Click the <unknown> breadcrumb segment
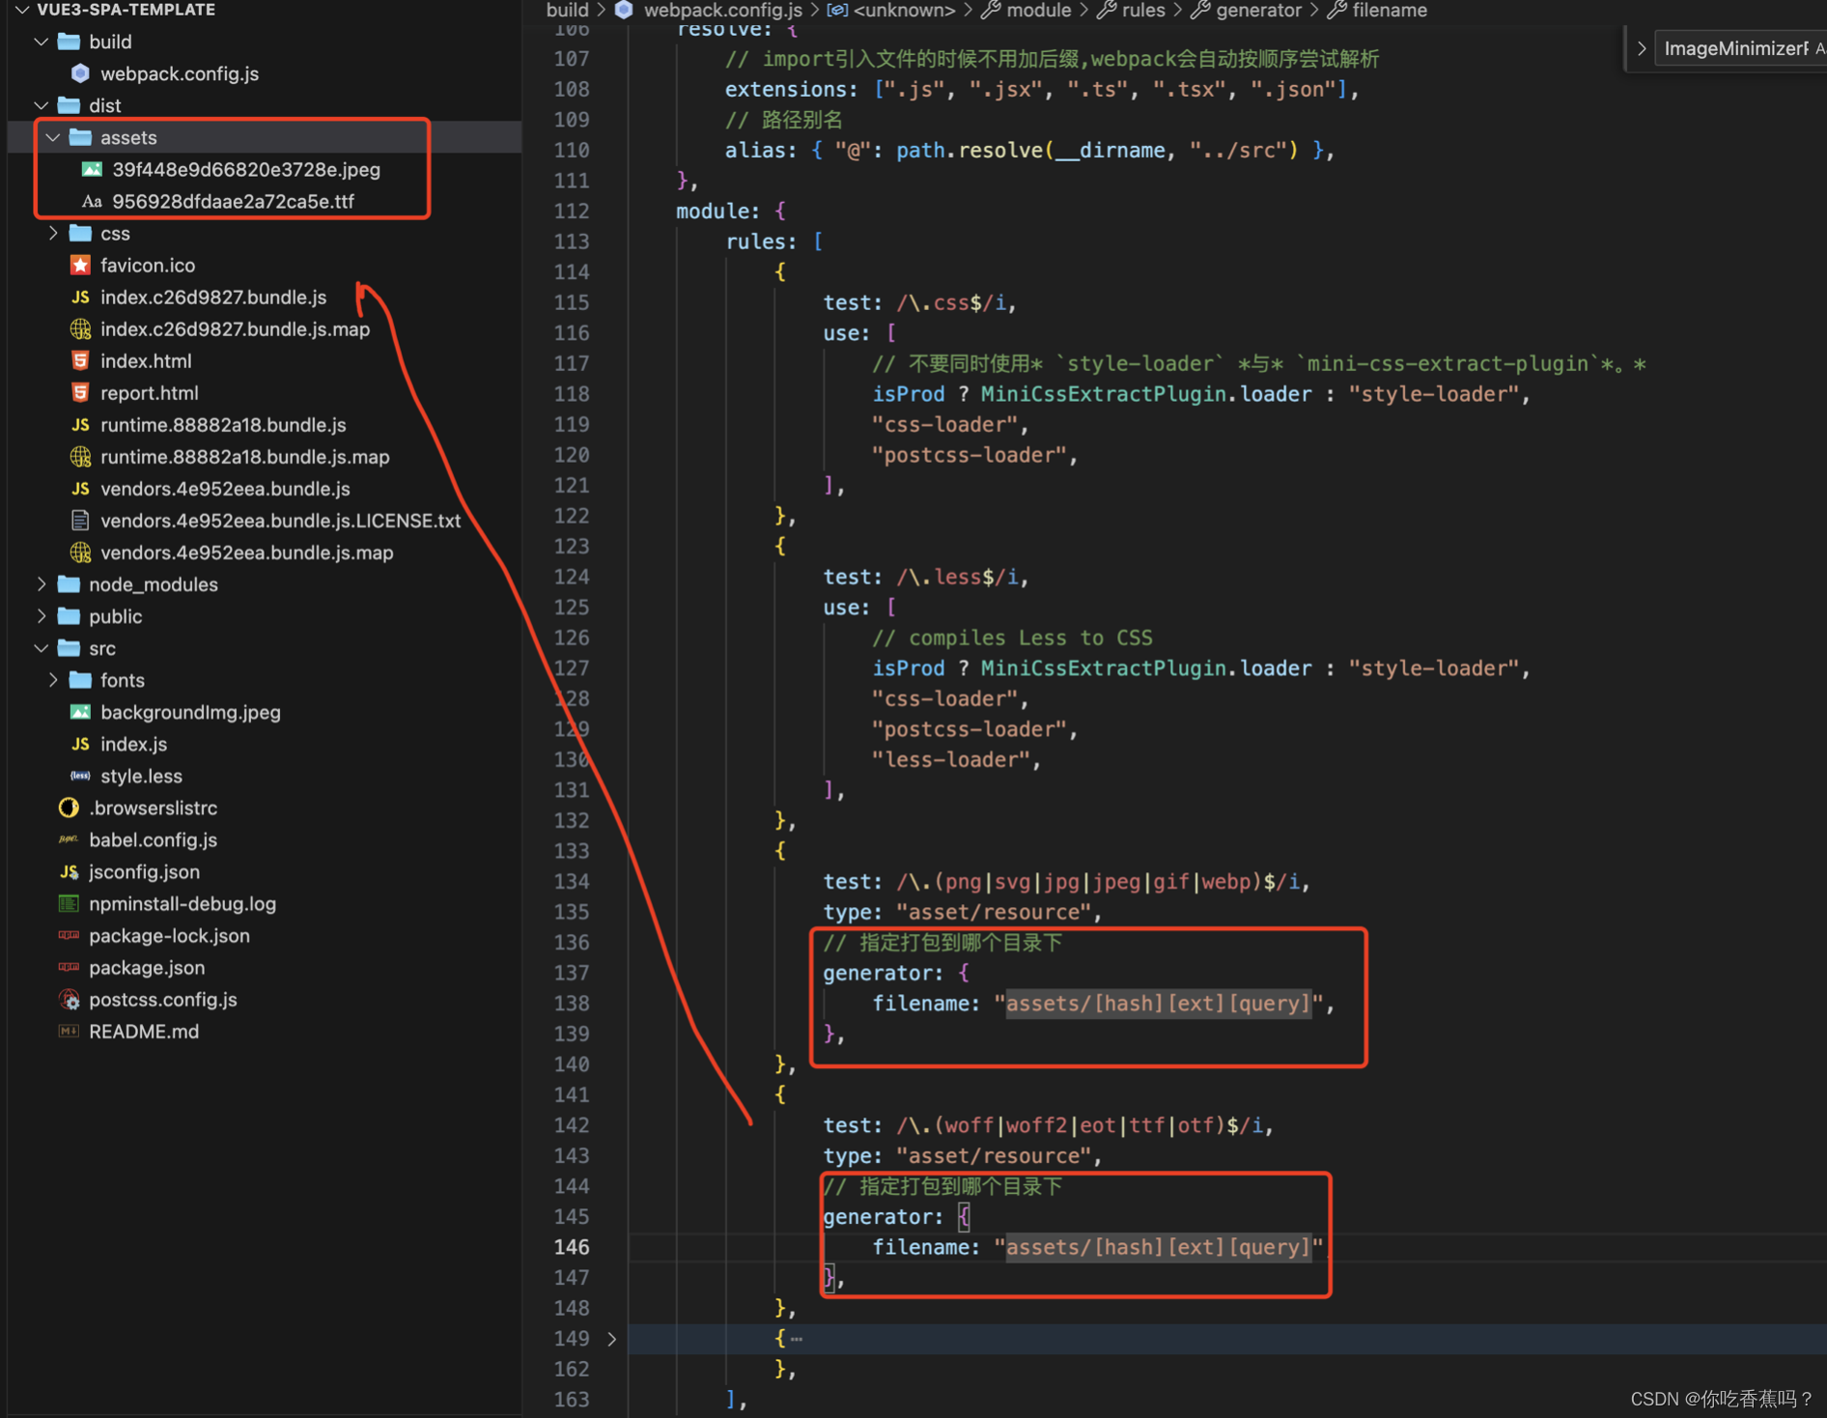 click(904, 10)
